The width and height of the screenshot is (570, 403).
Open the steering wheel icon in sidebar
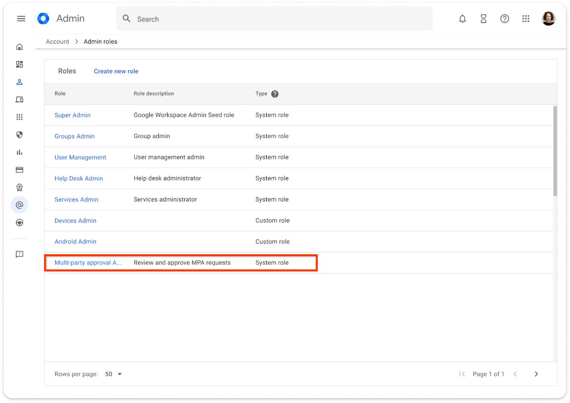(20, 223)
